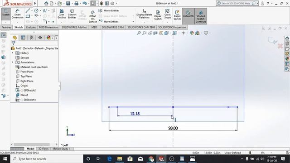
Task: Select the Line sketch tool
Action: pos(28,11)
